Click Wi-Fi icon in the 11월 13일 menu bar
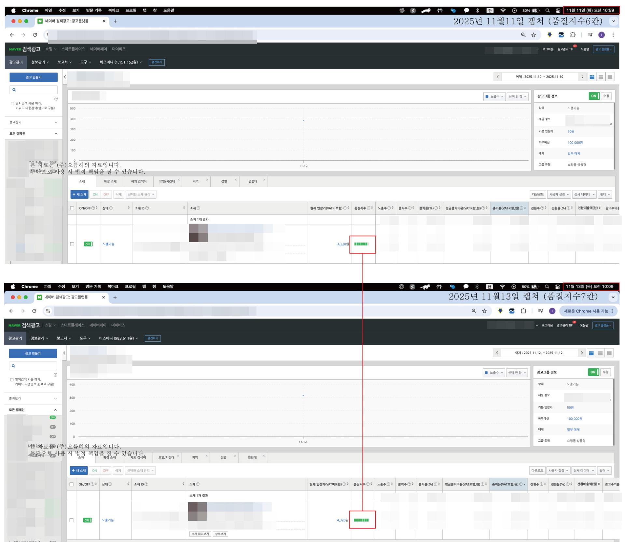Viewport: 625px width, 542px height. click(x=502, y=286)
